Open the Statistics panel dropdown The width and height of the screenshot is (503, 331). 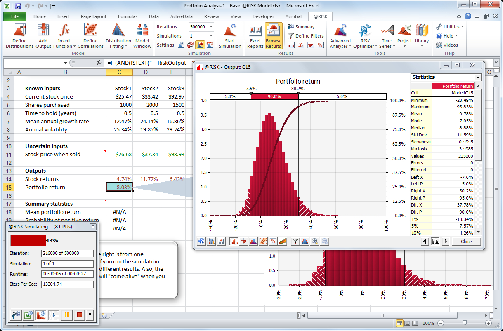478,77
